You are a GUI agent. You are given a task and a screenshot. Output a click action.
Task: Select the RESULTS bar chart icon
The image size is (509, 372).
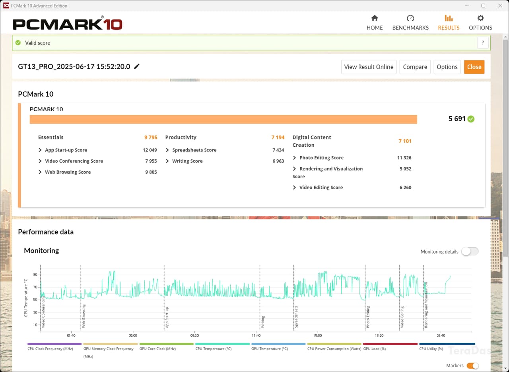(x=449, y=18)
